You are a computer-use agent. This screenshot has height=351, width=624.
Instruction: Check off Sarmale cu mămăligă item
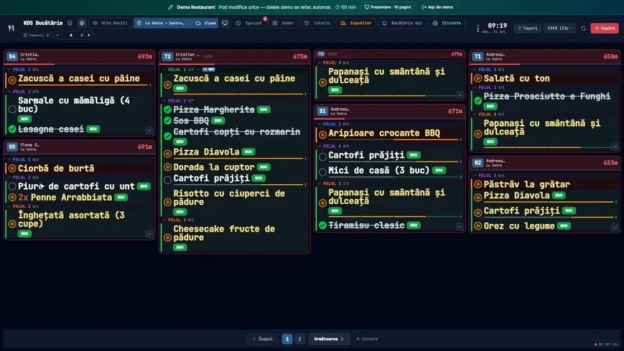(12, 109)
